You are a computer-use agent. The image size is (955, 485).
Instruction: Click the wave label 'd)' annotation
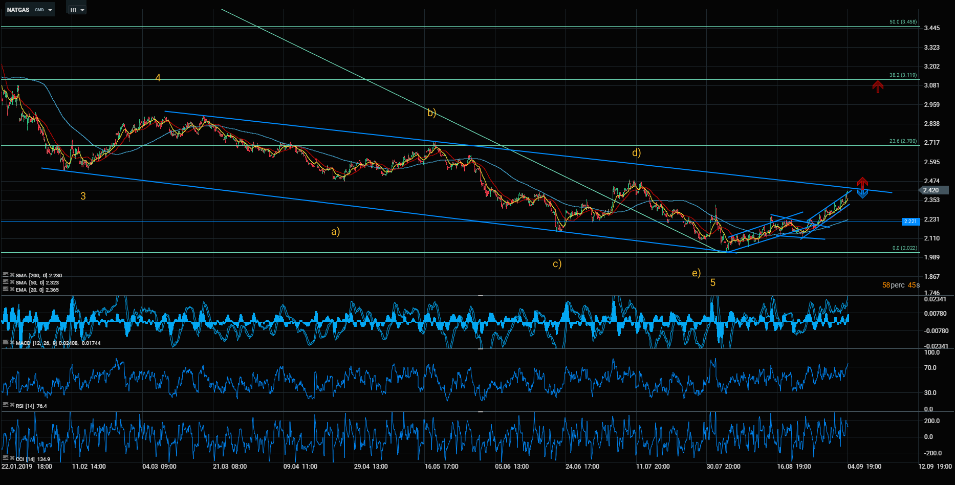coord(636,152)
